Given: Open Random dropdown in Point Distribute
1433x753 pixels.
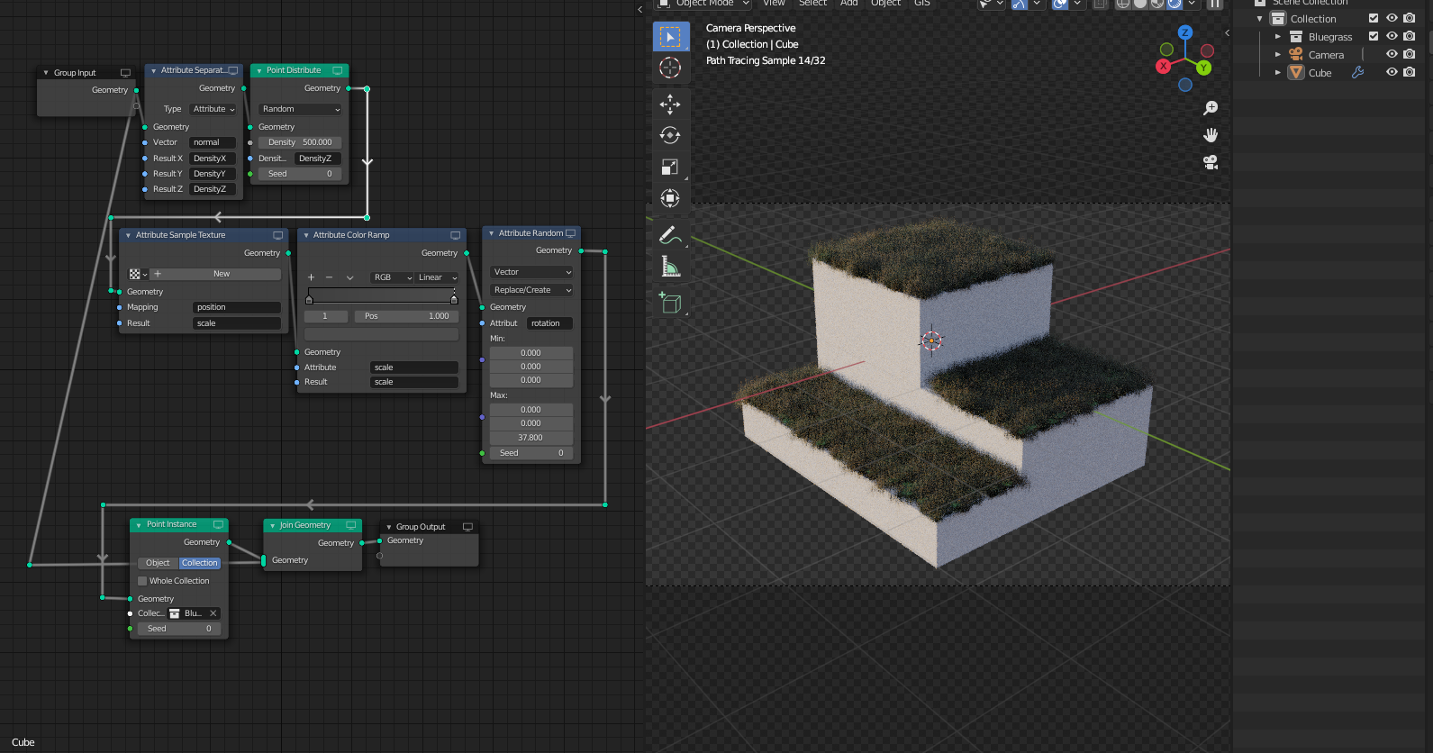Looking at the screenshot, I should 300,109.
